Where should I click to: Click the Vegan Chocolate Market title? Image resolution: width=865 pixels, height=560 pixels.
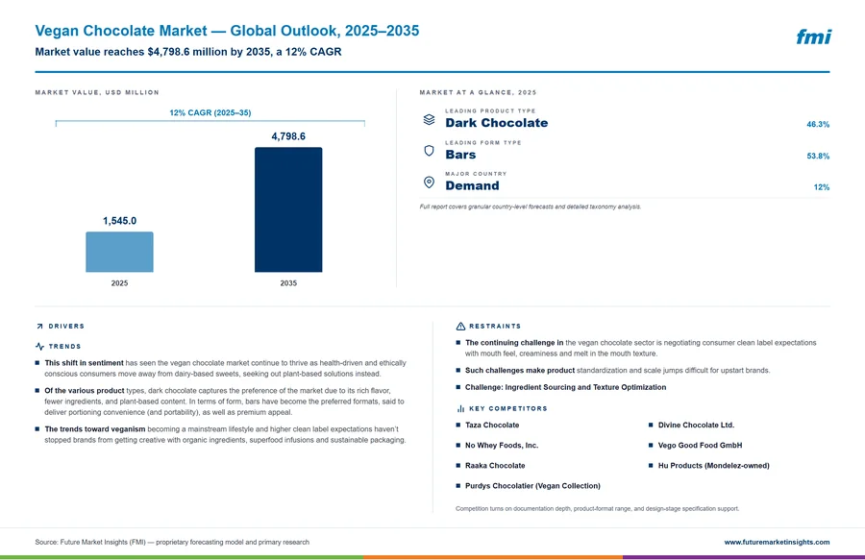[x=227, y=31]
